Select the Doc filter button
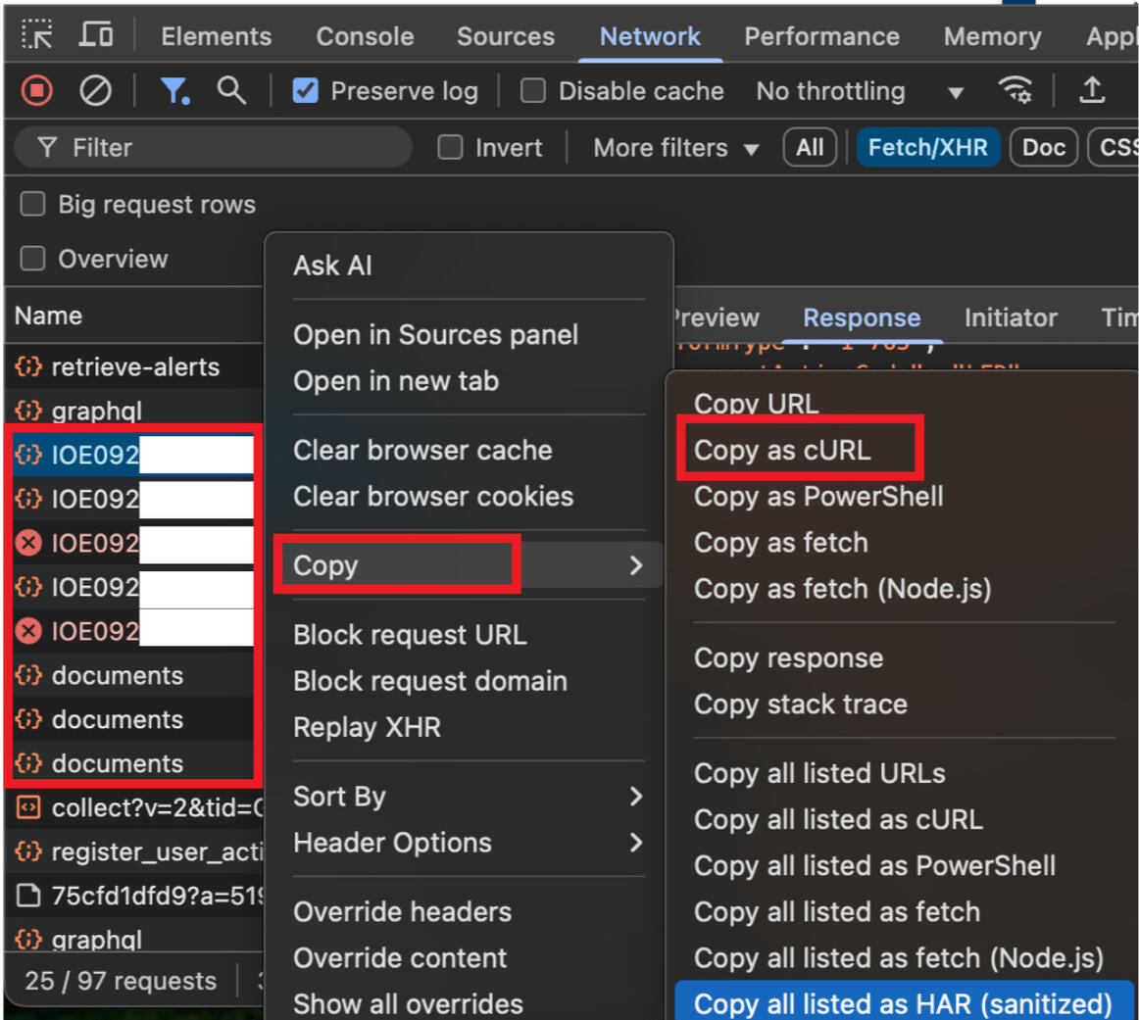 point(1043,148)
